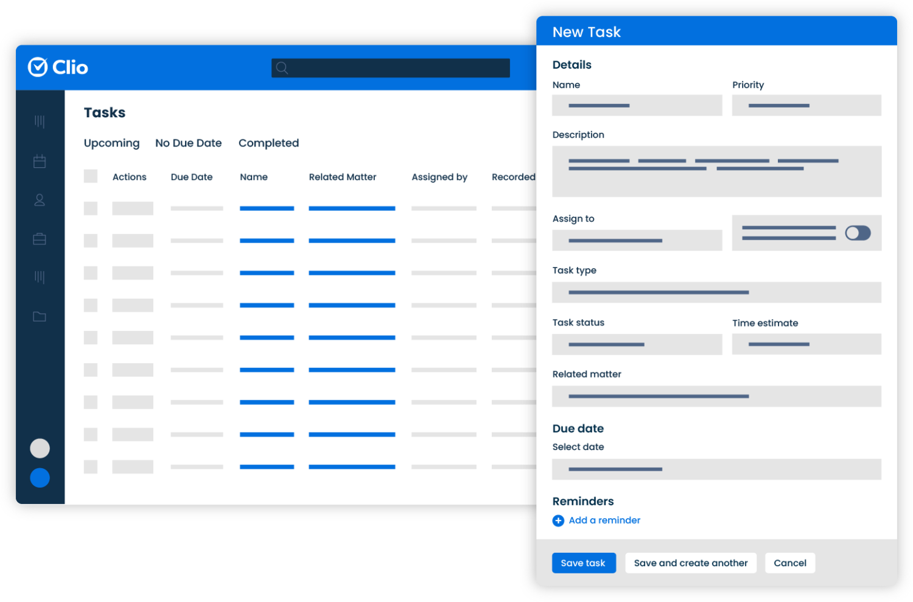Switch to the Completed tab
913x602 pixels.
tap(268, 143)
